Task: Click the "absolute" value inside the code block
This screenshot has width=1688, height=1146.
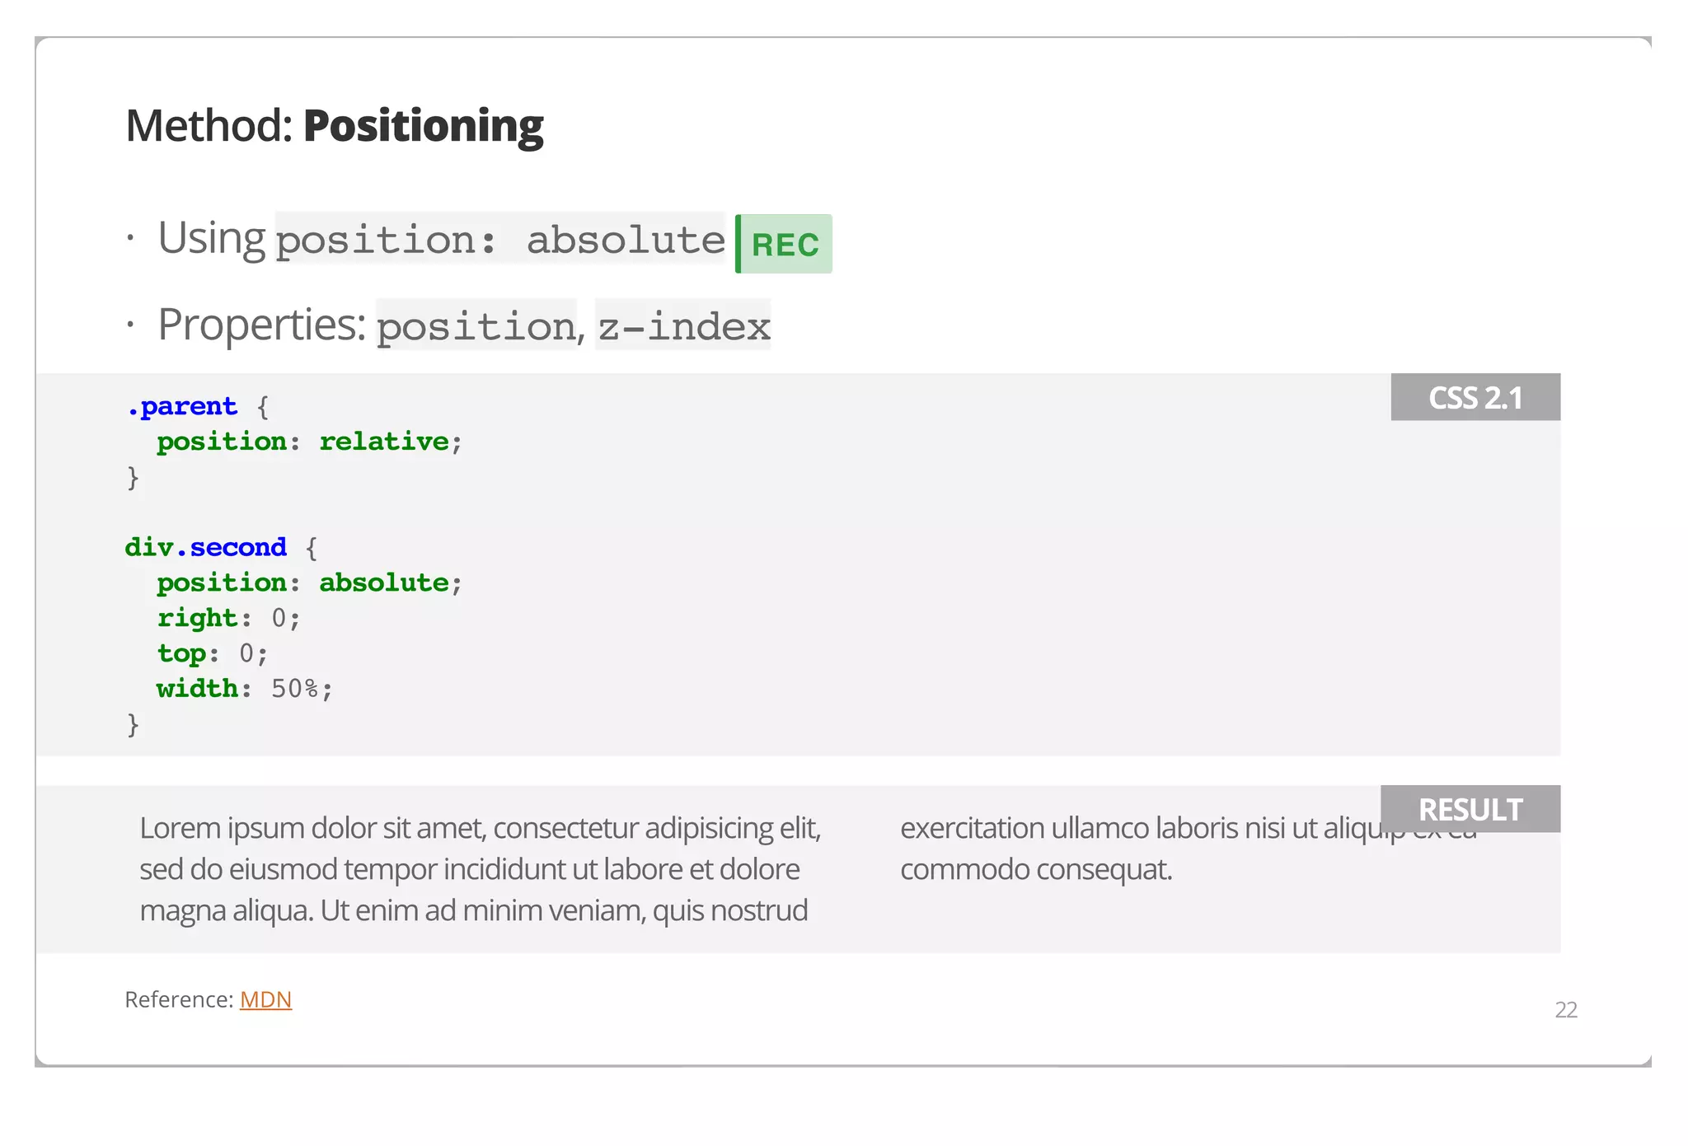Action: [383, 582]
